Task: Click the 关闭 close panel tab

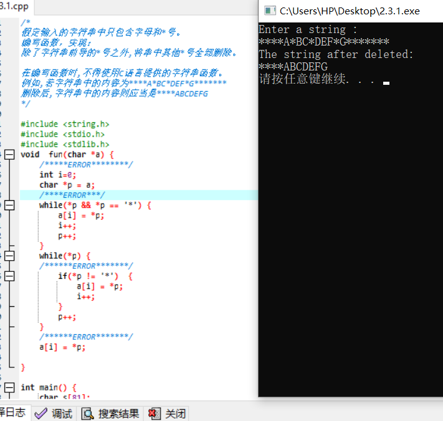Action: coord(167,414)
